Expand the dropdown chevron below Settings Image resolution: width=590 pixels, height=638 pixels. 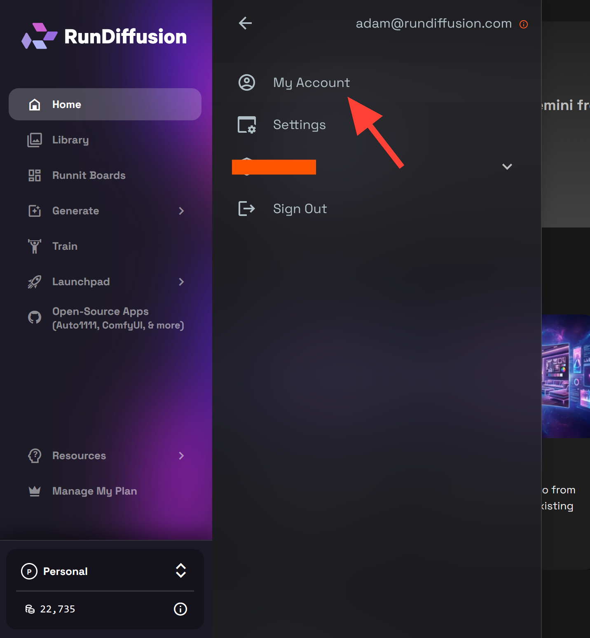(507, 167)
